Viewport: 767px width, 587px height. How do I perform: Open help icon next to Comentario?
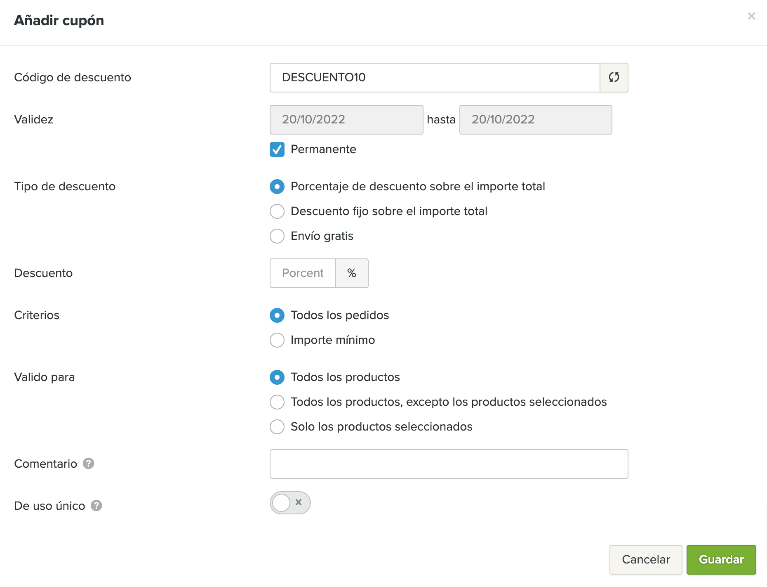(88, 464)
